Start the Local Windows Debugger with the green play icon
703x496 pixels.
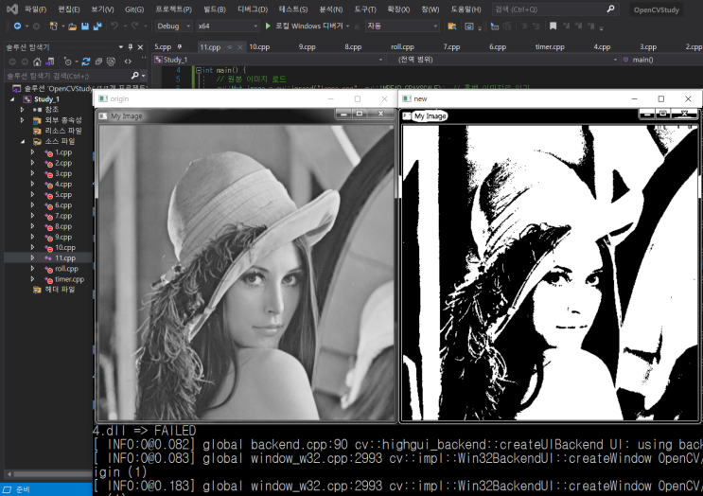pos(268,26)
